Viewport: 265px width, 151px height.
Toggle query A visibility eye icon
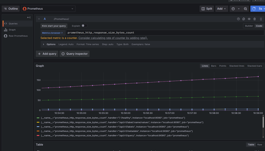[249, 19]
